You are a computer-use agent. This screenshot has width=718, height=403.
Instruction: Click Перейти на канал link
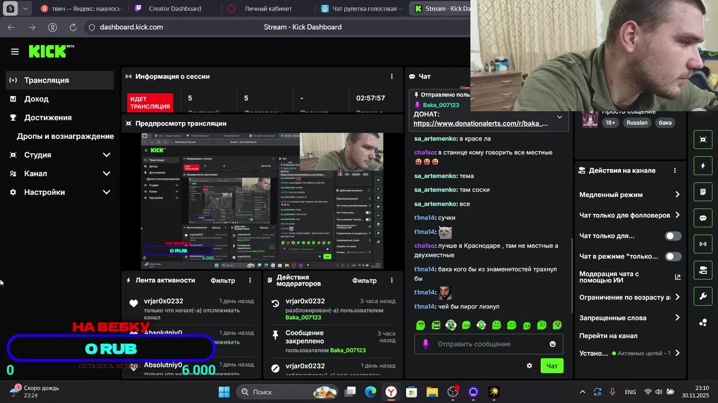click(x=608, y=336)
